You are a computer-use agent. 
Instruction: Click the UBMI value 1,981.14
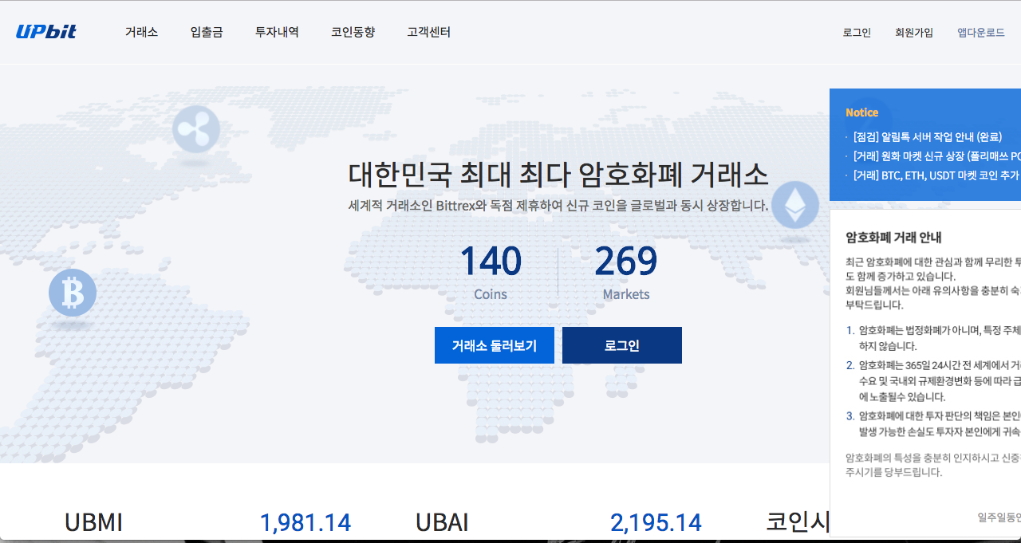[306, 523]
